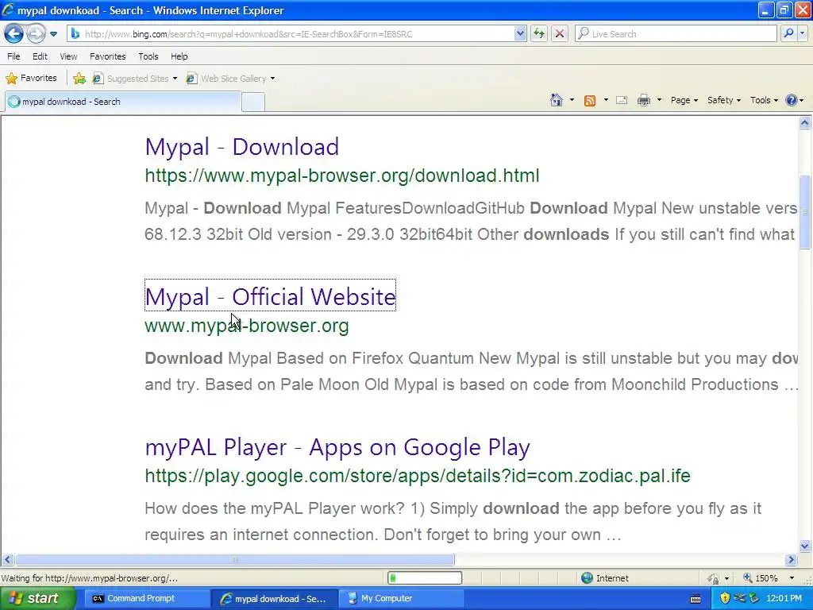813x610 pixels.
Task: Open the Safety command menu
Action: (x=724, y=100)
